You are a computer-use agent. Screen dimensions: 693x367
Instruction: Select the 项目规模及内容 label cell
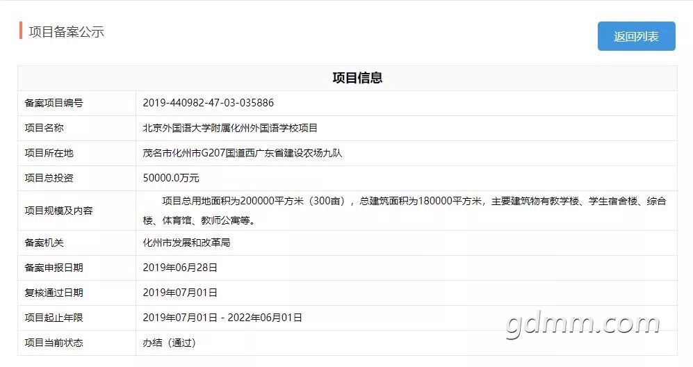point(76,211)
